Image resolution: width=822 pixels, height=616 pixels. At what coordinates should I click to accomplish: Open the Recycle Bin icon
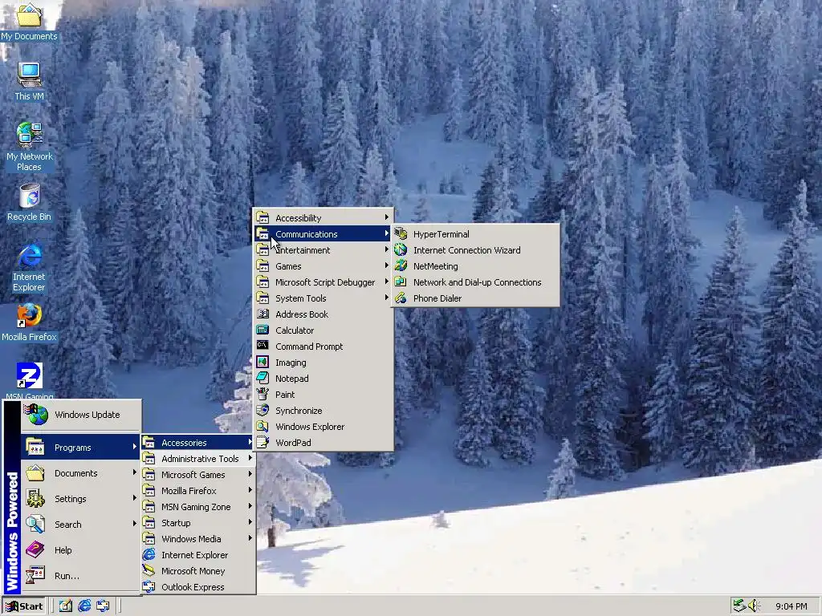pyautogui.click(x=29, y=202)
